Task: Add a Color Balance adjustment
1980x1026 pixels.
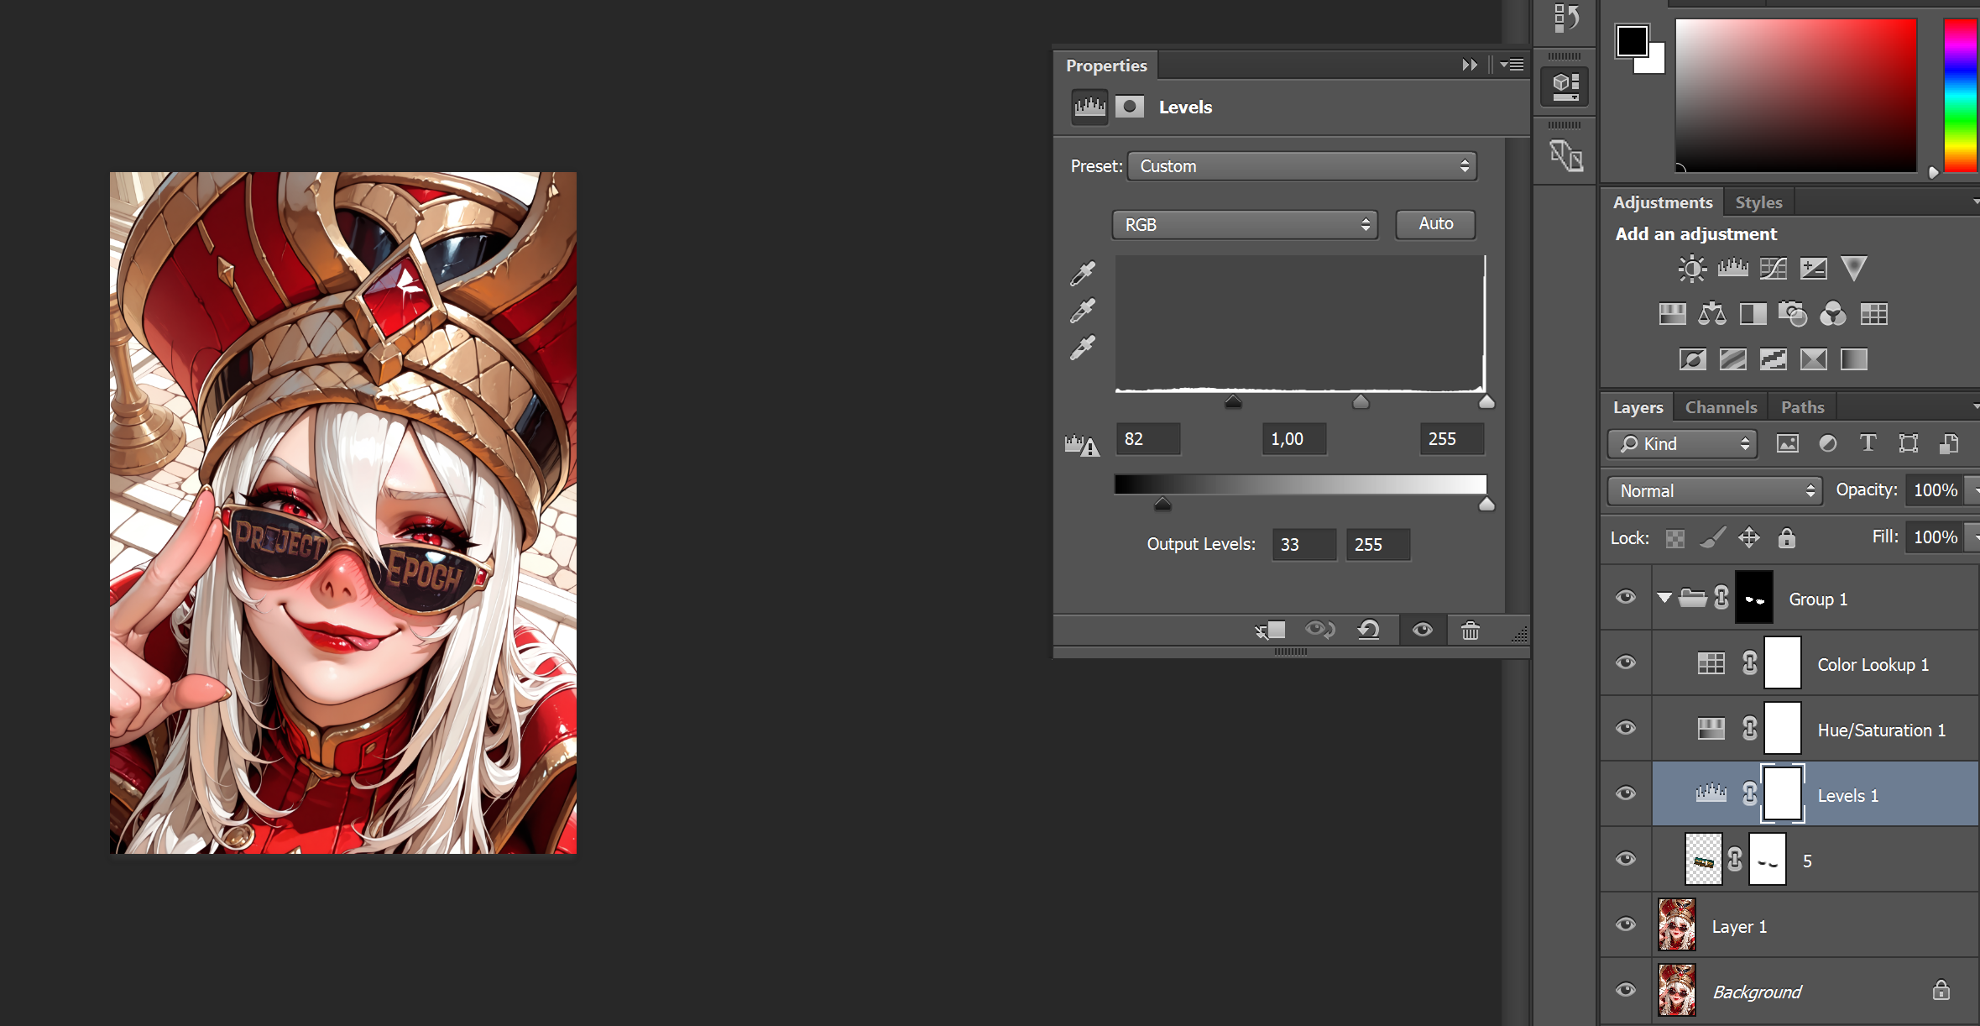Action: (1712, 314)
